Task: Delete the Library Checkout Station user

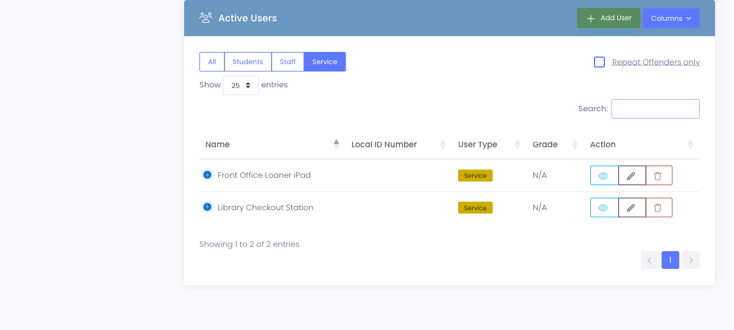Action: (x=658, y=208)
